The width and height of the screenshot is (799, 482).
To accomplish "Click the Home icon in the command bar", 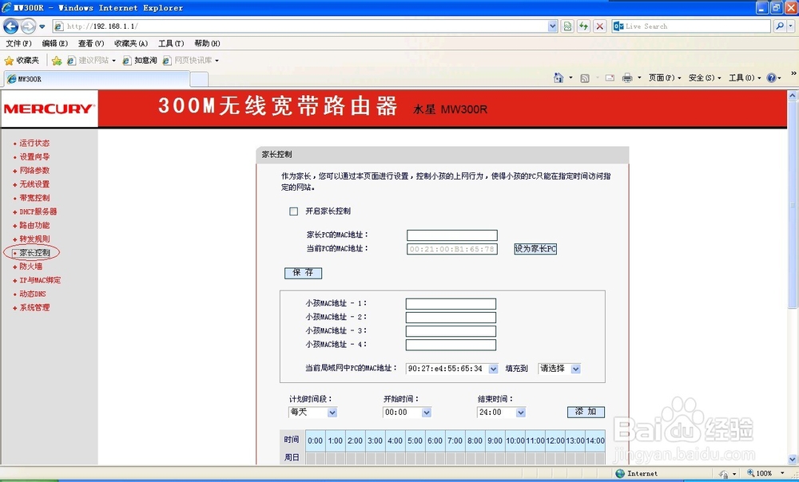I will click(x=559, y=77).
